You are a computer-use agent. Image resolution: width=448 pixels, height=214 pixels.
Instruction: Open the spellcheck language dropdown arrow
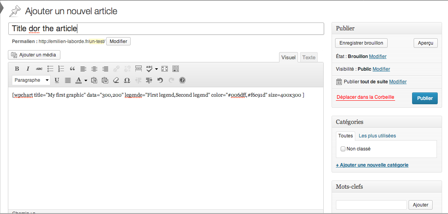click(156, 69)
